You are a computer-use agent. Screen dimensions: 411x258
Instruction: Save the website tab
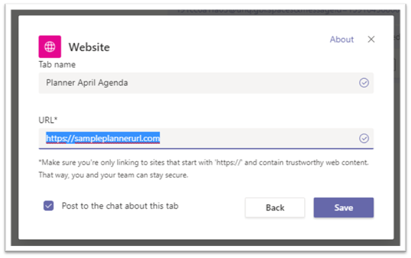click(343, 208)
